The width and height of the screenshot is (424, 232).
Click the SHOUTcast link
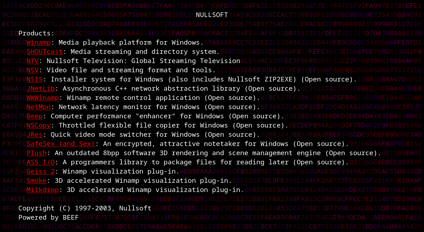point(44,52)
